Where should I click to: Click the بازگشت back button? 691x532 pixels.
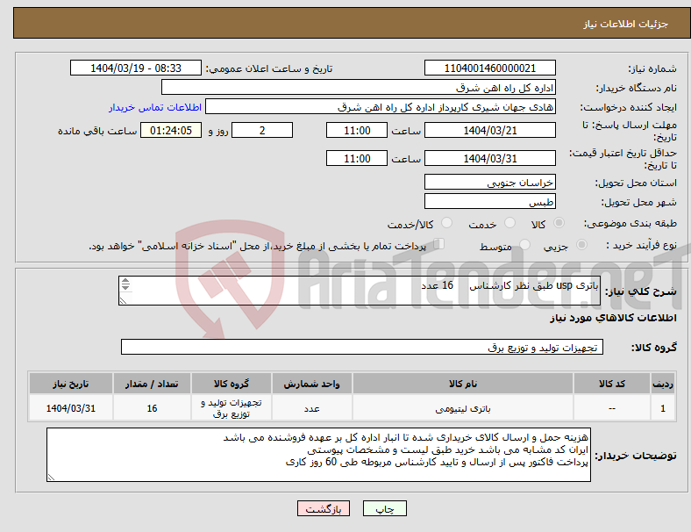click(324, 508)
